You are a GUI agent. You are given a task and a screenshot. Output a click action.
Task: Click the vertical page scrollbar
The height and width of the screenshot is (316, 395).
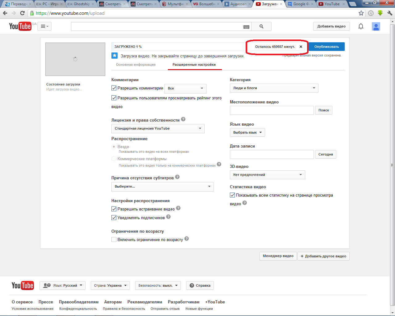(x=392, y=165)
